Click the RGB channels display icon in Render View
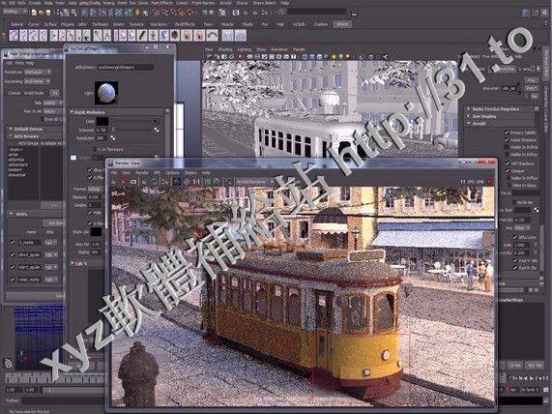552x414 pixels. coord(176,182)
